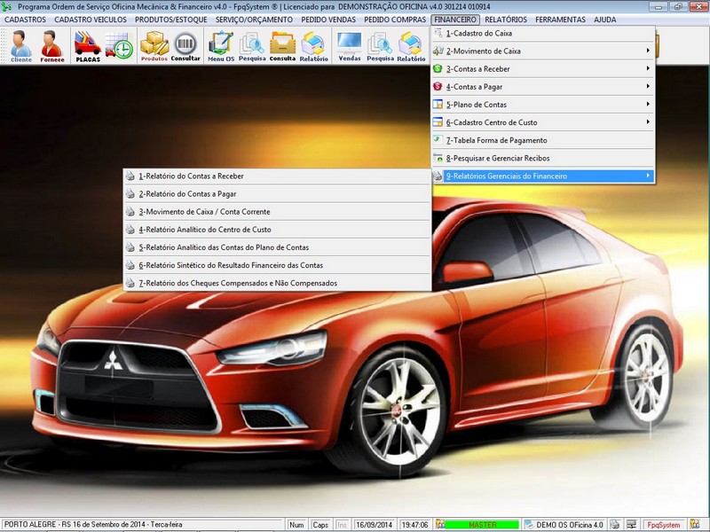The width and height of the screenshot is (710, 532).
Task: Expand the 5-Plano de Contas submenu
Action: (x=543, y=105)
